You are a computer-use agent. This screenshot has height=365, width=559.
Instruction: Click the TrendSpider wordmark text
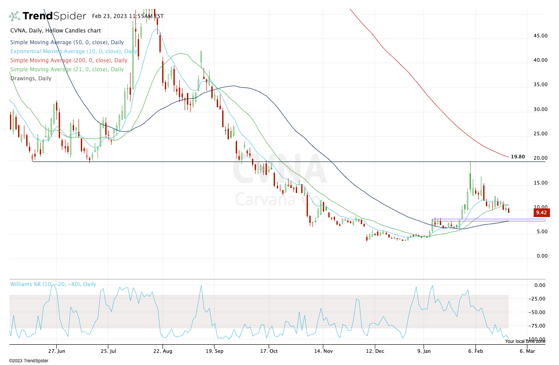click(x=54, y=16)
